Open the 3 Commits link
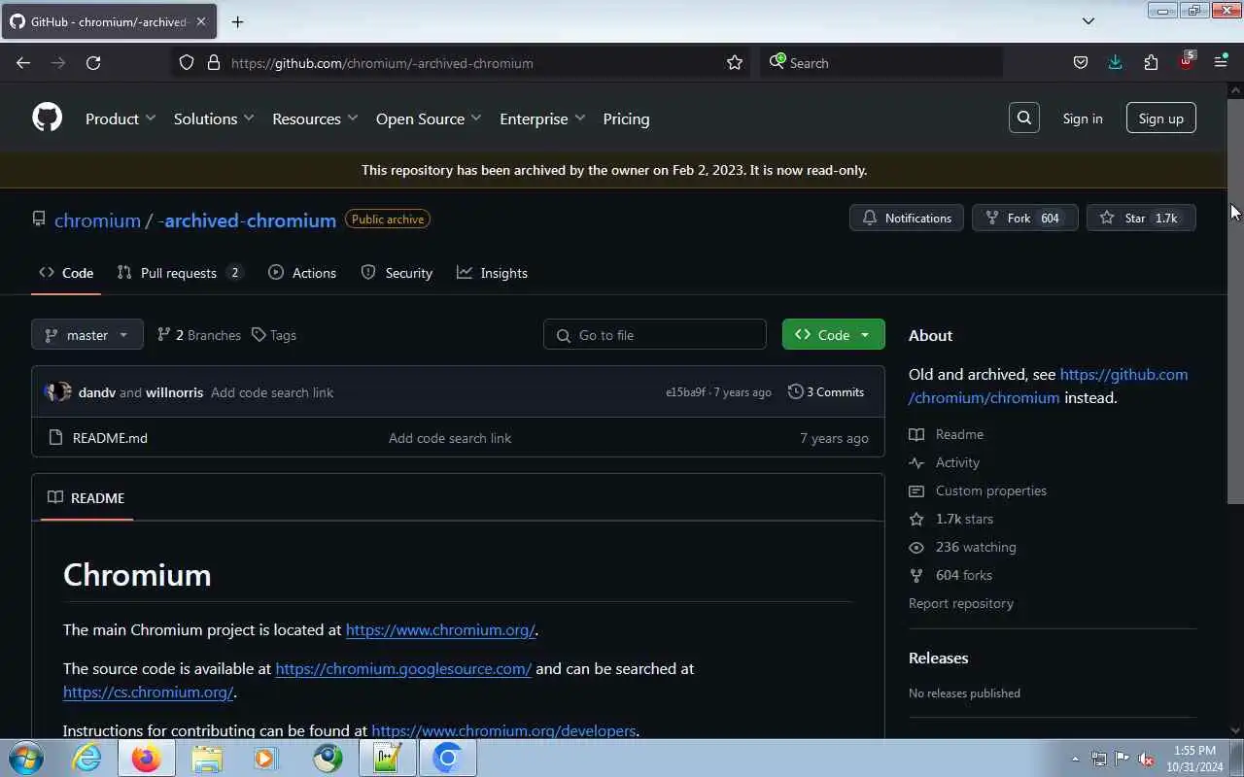The width and height of the screenshot is (1244, 777). point(826,391)
